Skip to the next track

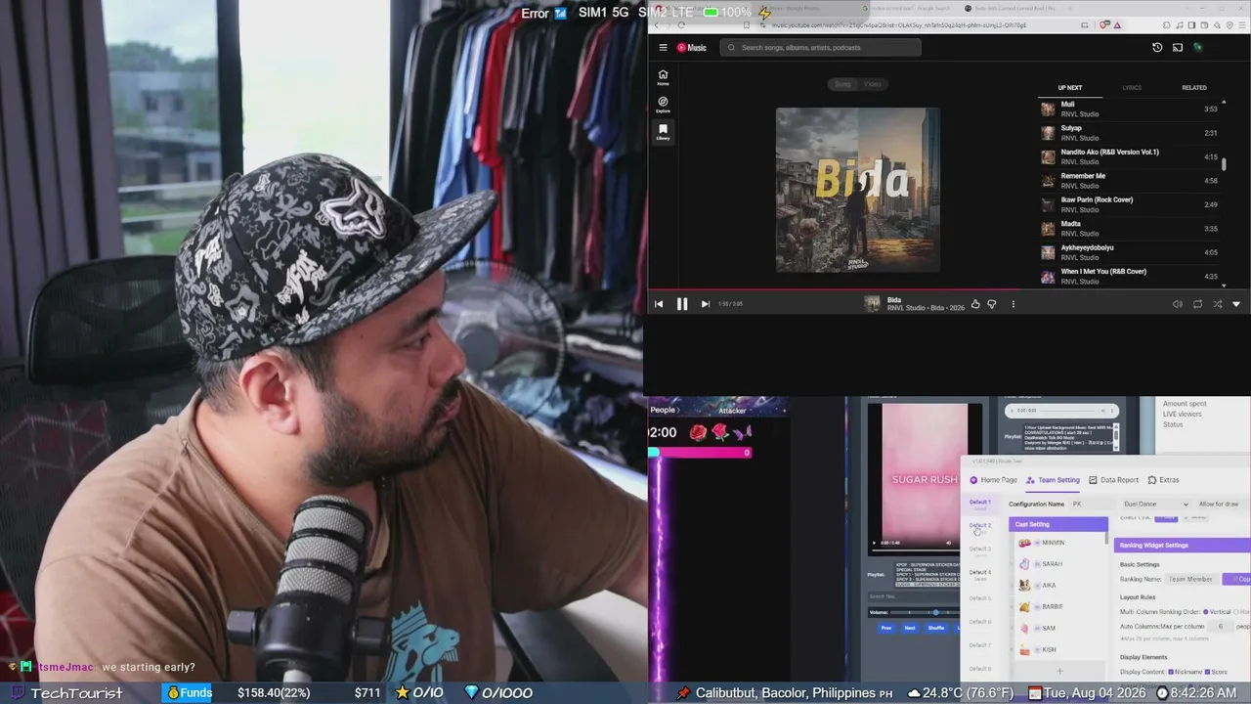[x=705, y=304]
